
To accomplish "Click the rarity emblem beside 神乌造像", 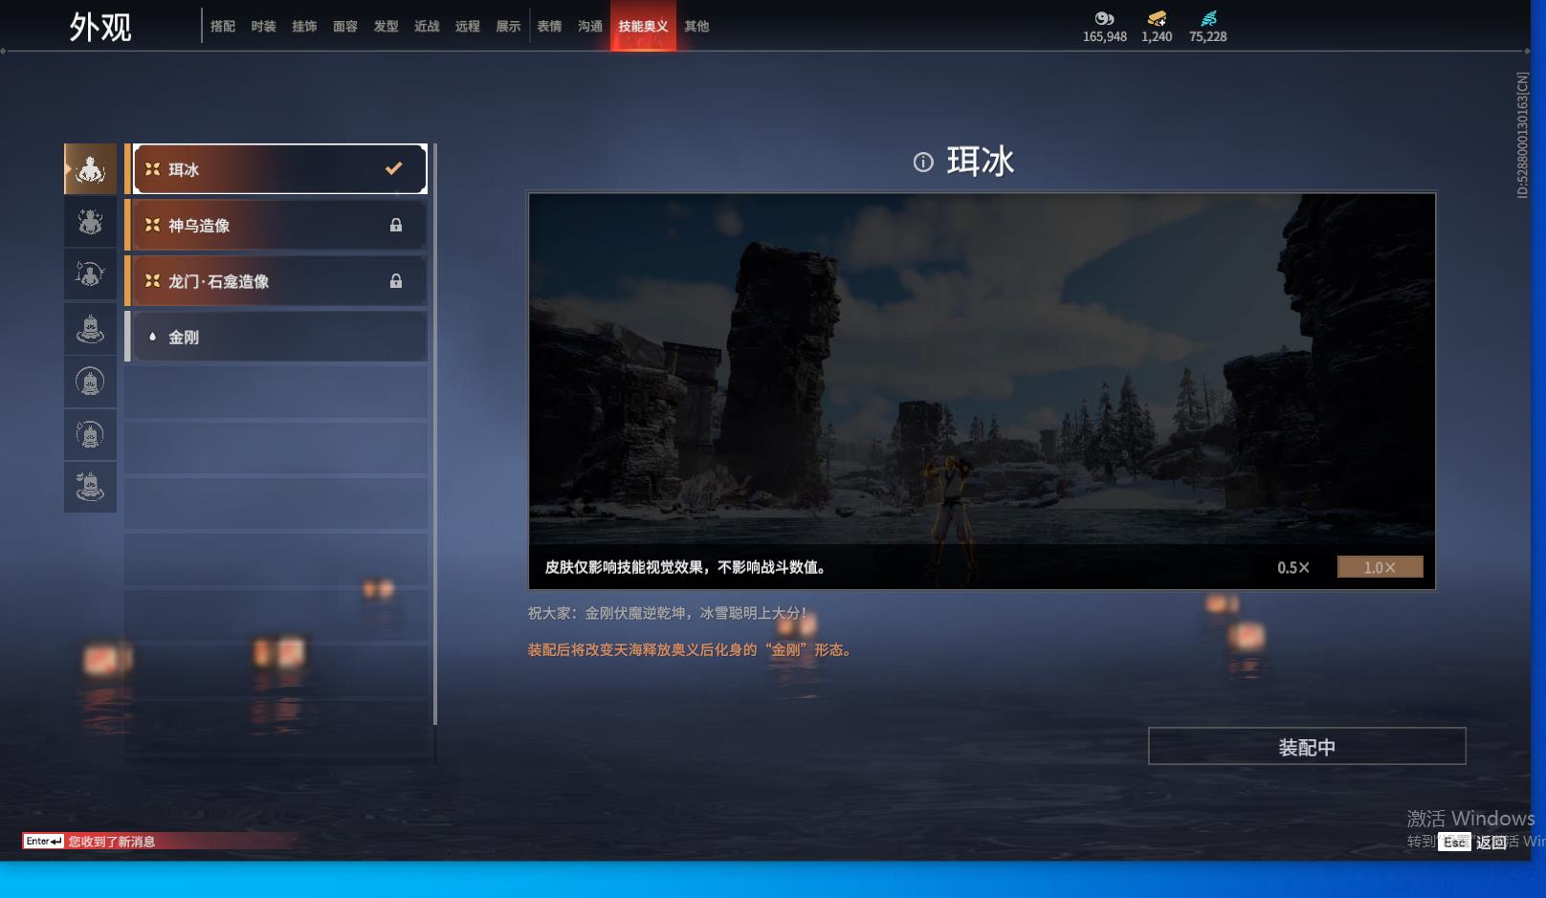I will point(152,225).
